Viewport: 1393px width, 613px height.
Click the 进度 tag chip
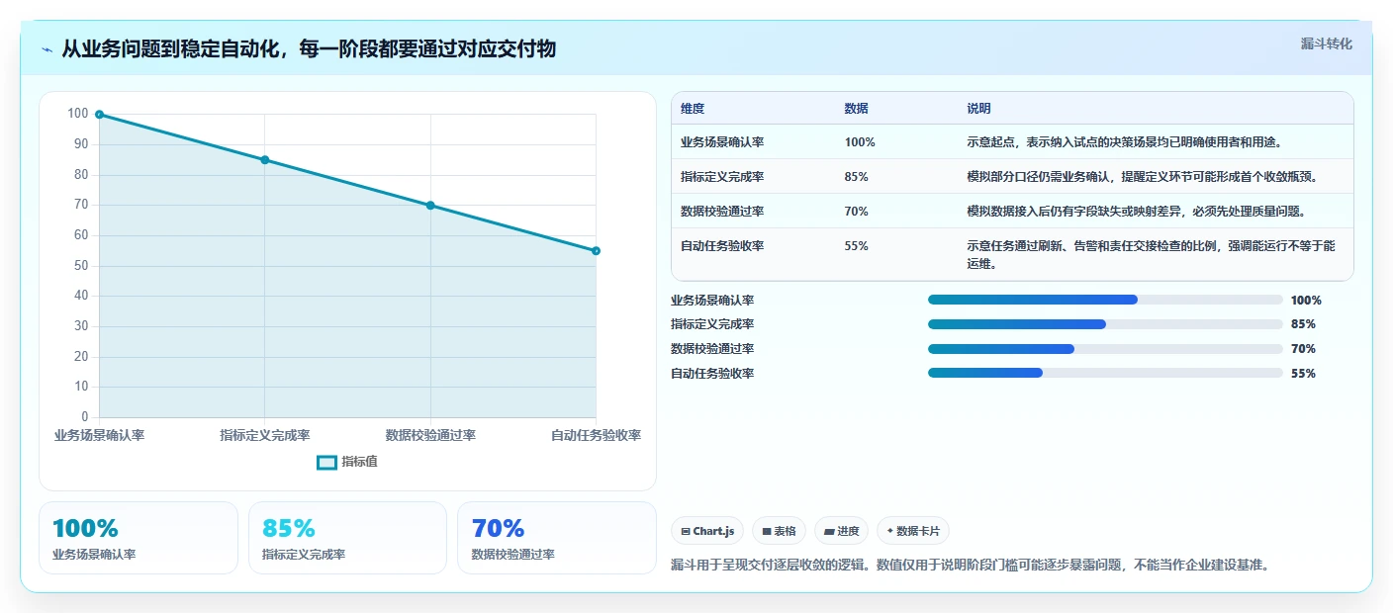click(841, 531)
